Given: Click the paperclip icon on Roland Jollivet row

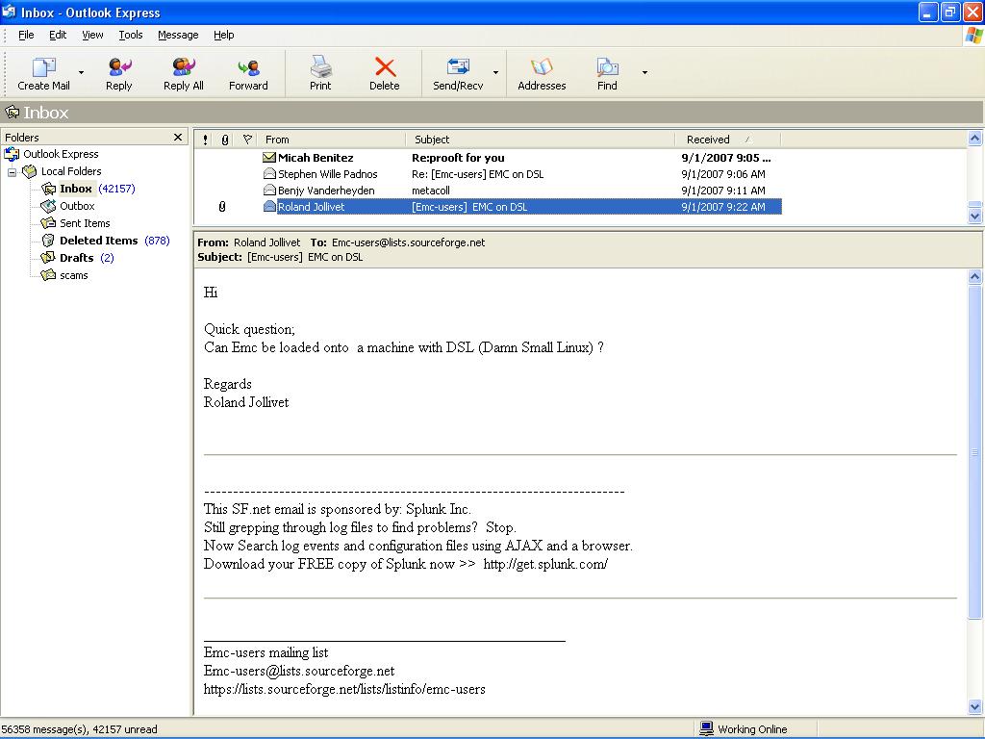Looking at the screenshot, I should coord(222,207).
